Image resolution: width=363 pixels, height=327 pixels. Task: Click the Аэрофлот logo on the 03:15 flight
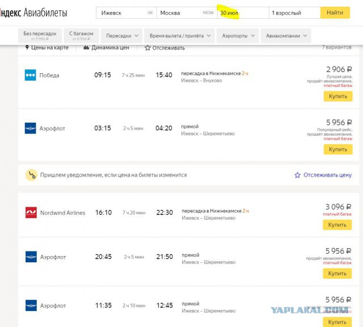[30, 128]
